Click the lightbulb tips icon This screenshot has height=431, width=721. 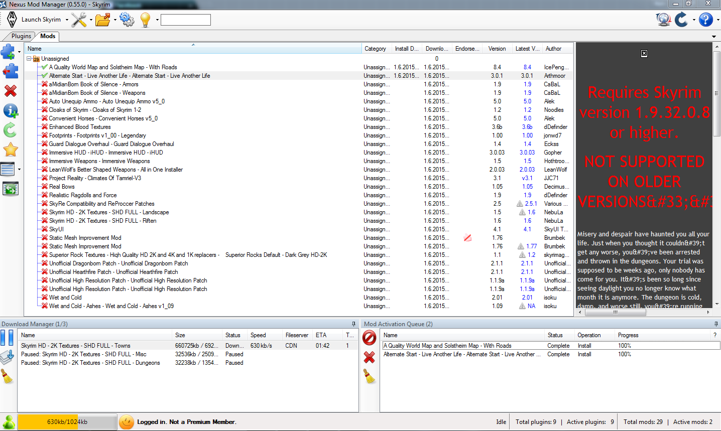pyautogui.click(x=146, y=20)
